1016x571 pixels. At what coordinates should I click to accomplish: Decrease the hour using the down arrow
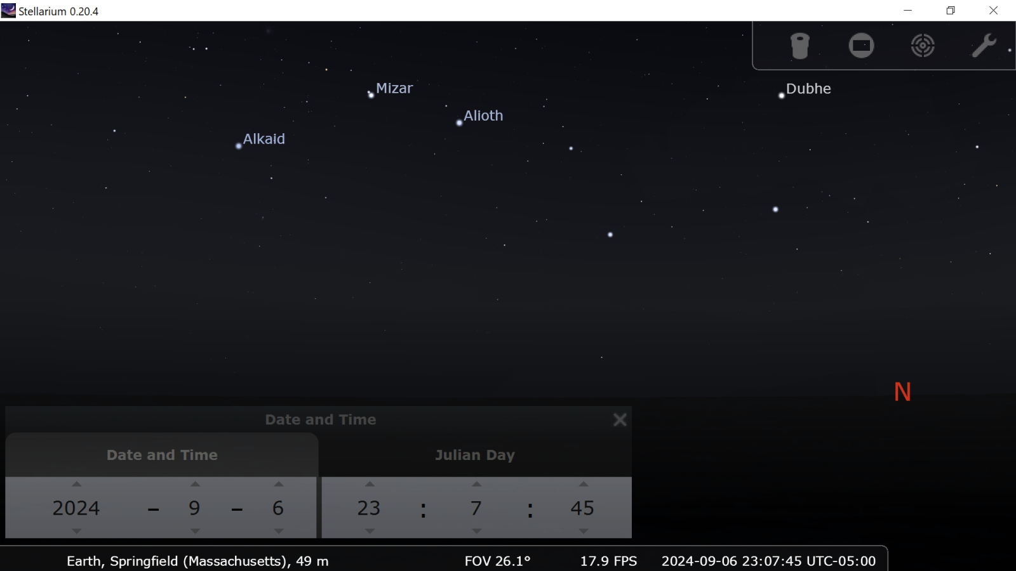(x=370, y=531)
